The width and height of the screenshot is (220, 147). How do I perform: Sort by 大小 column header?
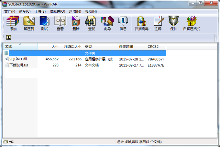(x=49, y=46)
